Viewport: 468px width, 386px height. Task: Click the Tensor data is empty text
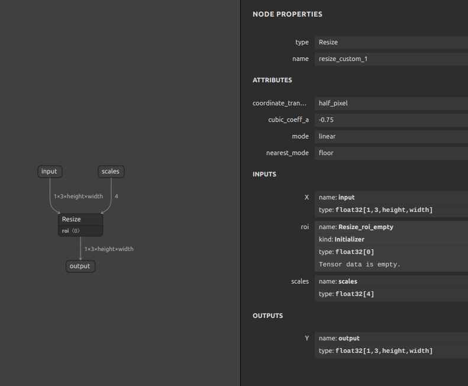pos(359,265)
